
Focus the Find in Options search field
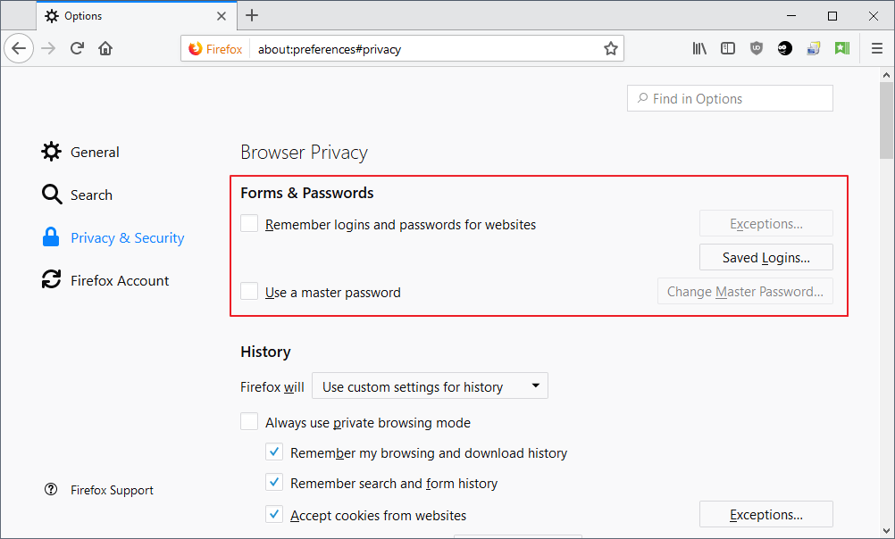click(730, 99)
